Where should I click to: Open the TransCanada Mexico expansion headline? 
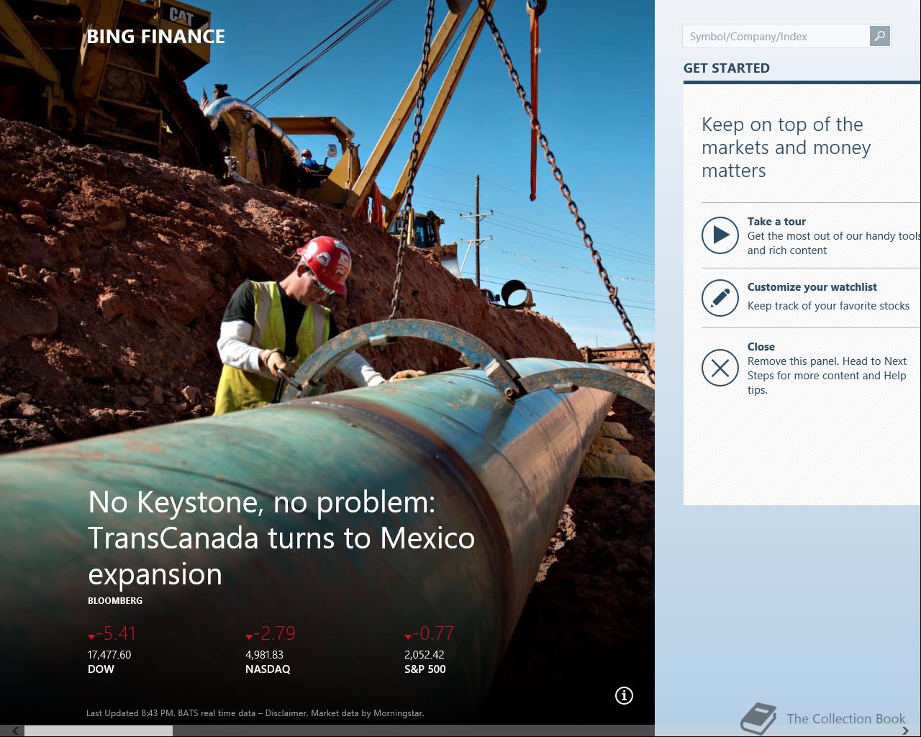coord(281,538)
